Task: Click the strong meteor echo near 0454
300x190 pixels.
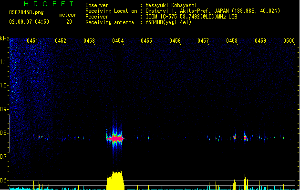Action: point(115,138)
